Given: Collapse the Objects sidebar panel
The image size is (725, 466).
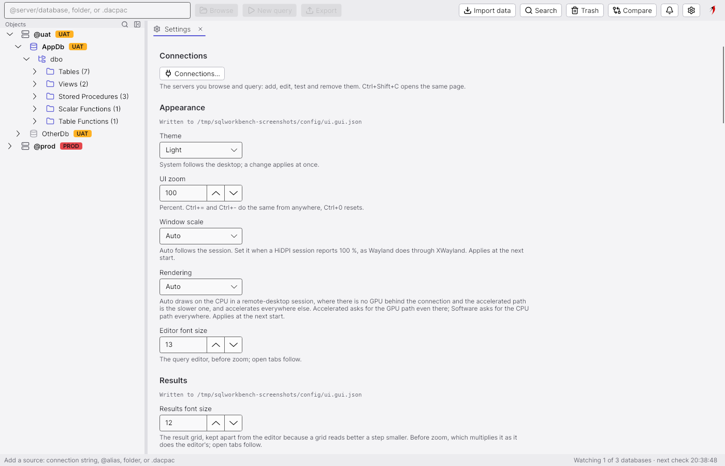Looking at the screenshot, I should pos(137,24).
